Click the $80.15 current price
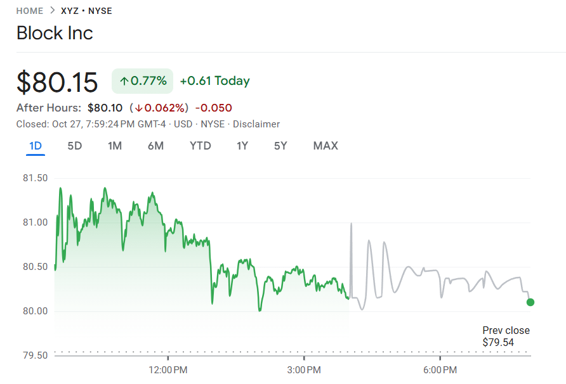 tap(57, 81)
